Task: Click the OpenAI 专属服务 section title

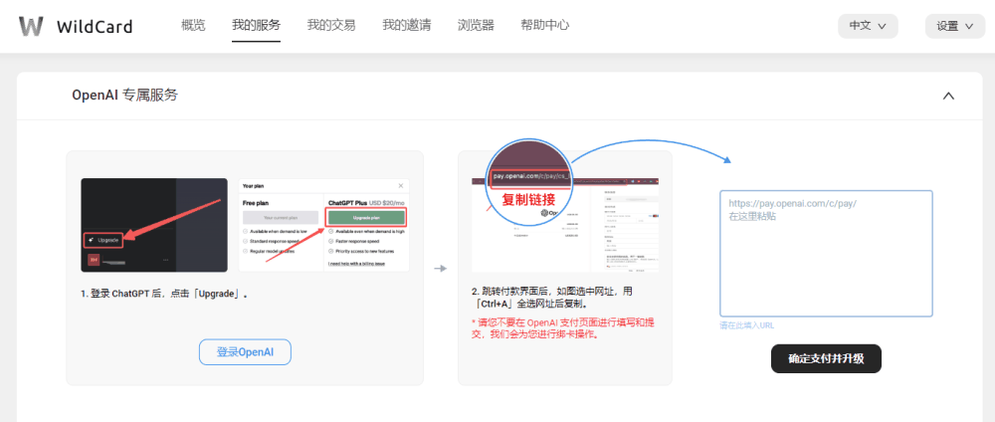Action: click(125, 96)
